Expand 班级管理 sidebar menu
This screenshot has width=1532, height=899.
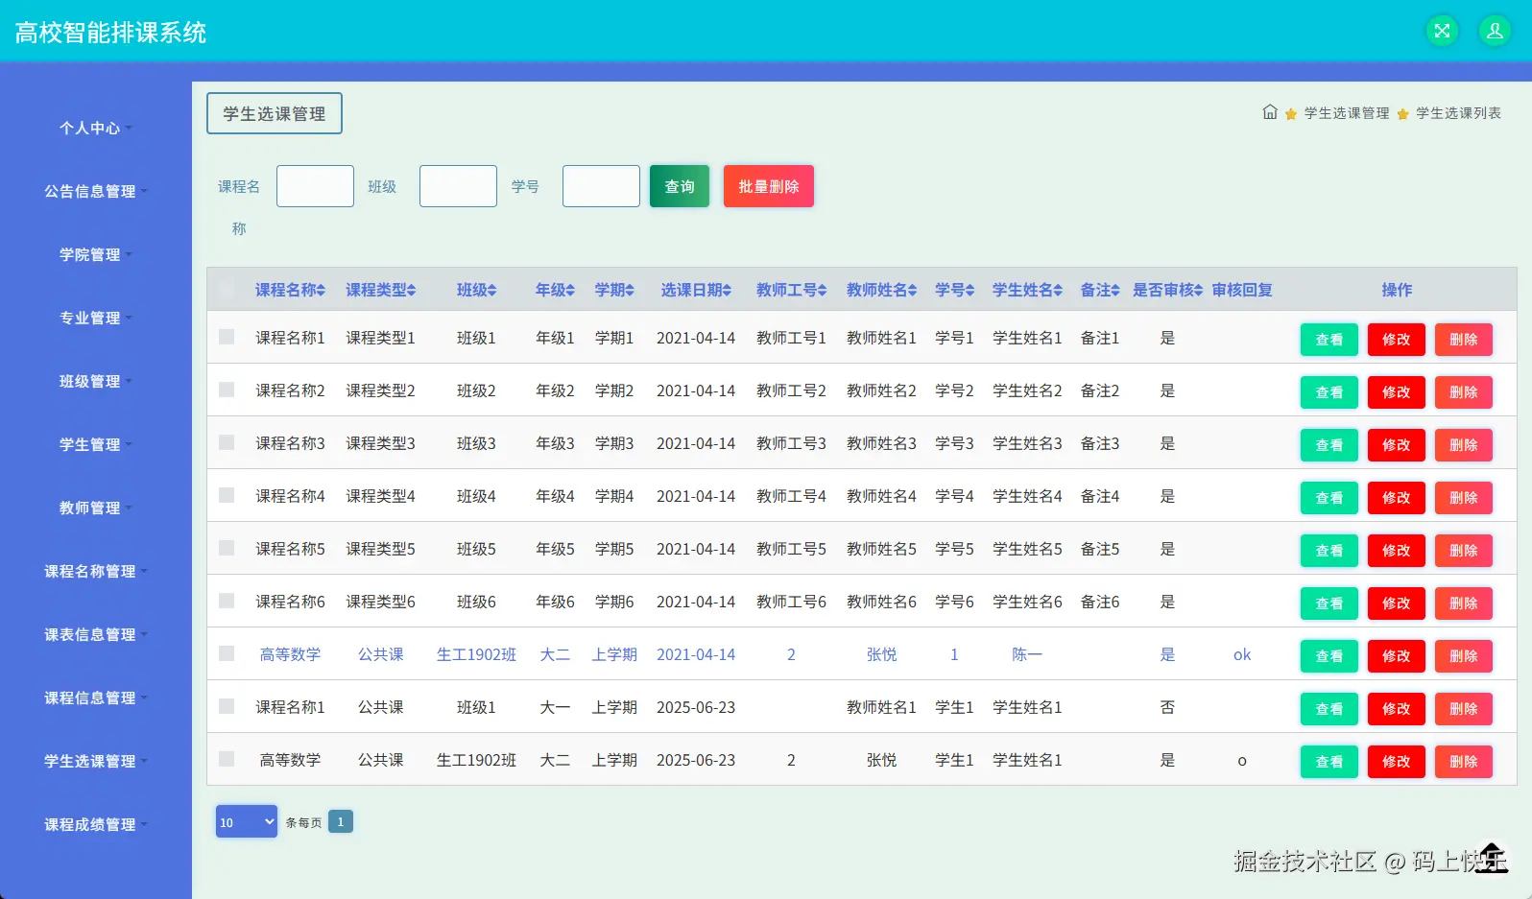[x=95, y=381]
